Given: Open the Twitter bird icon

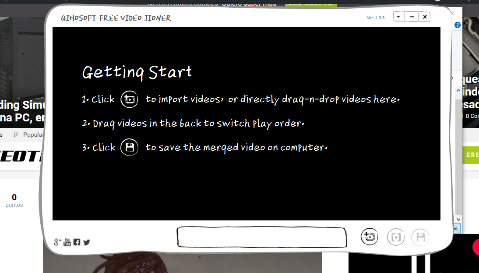Looking at the screenshot, I should tap(87, 242).
